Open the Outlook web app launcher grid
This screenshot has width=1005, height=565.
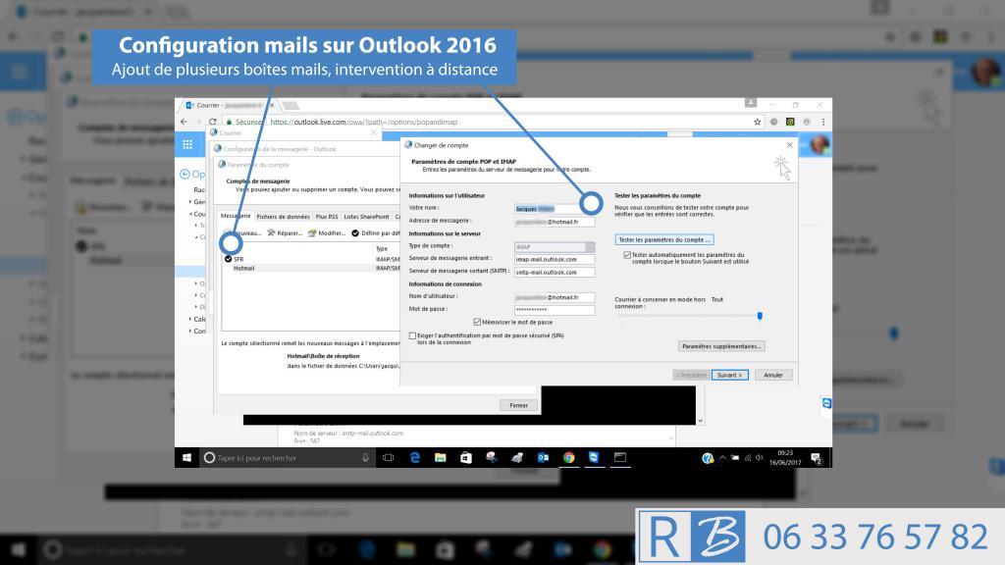tap(187, 144)
